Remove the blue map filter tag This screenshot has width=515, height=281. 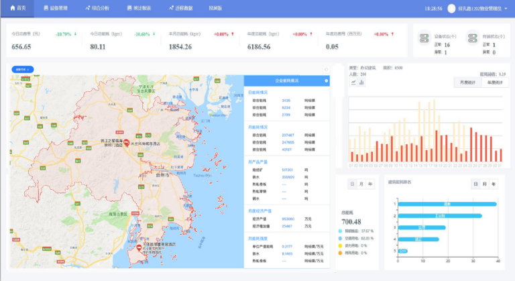click(x=28, y=70)
